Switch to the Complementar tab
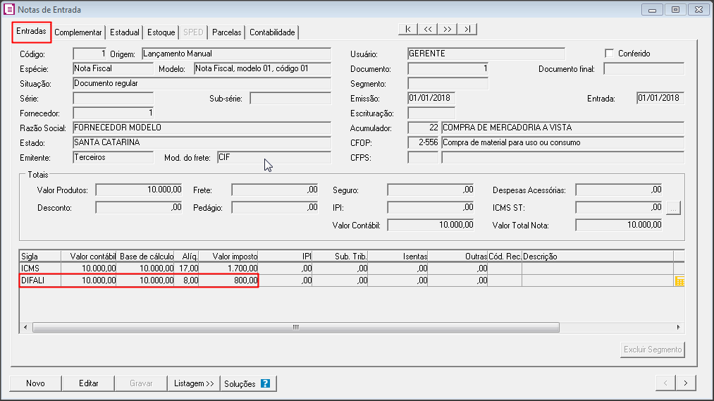This screenshot has height=401, width=714. coord(78,32)
